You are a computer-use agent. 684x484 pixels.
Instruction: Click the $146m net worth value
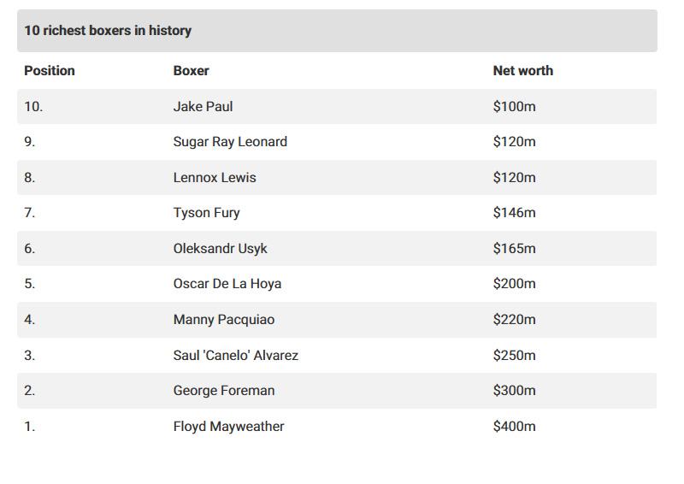pyautogui.click(x=514, y=213)
